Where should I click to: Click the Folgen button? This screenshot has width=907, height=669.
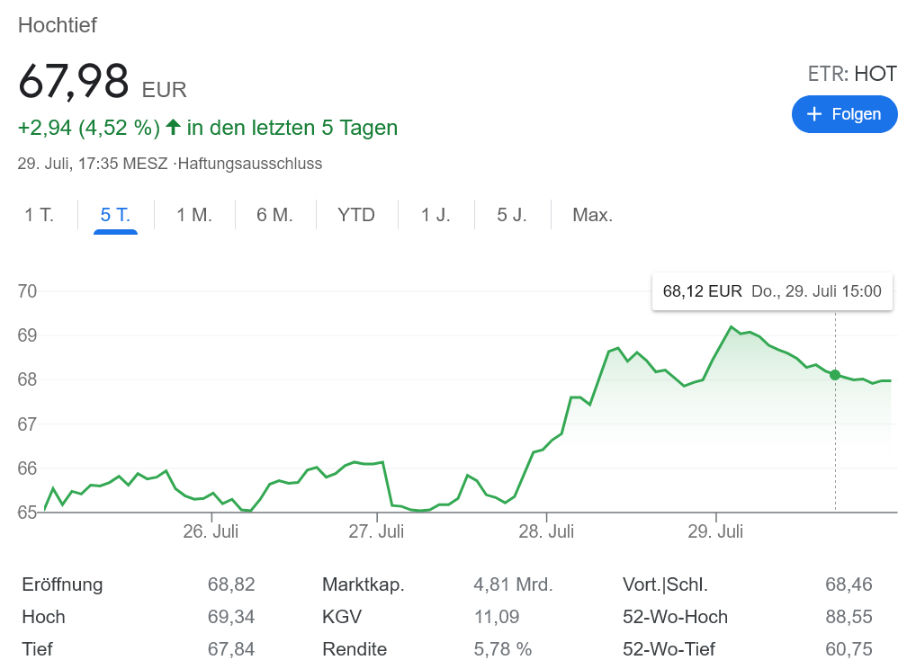coord(844,114)
